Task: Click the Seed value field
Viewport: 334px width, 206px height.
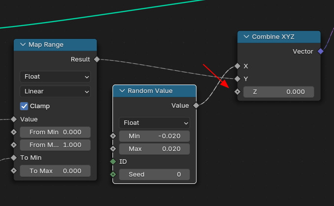Action: click(154, 175)
